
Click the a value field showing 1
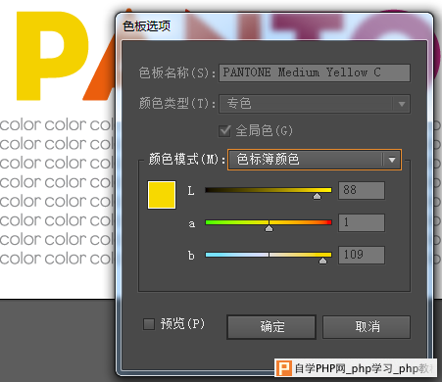(x=362, y=222)
